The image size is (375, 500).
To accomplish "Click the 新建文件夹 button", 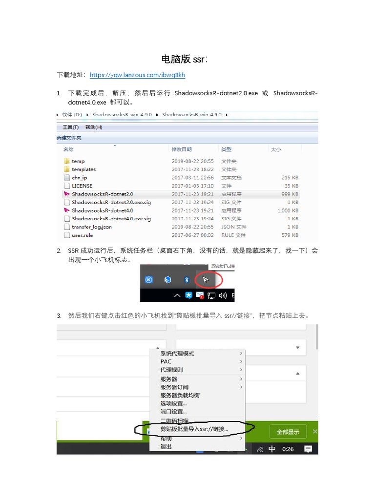I will (69, 138).
